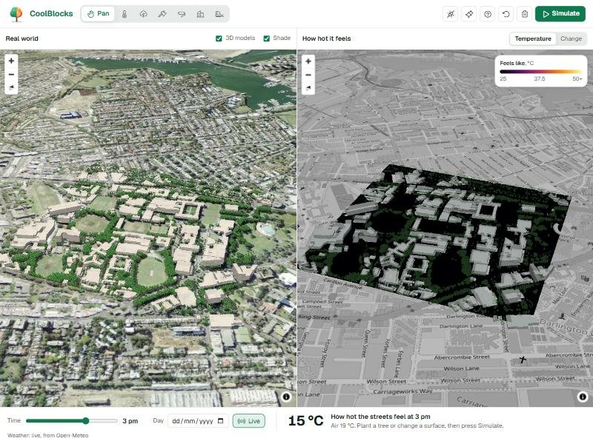Click the 'King Street' map label
Screen dimensions: 593x444
click(314, 317)
